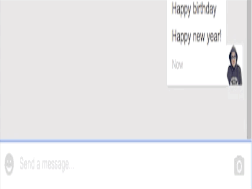Click the word birthday in the message
Screen dimensions: 252x189
[x=205, y=9]
